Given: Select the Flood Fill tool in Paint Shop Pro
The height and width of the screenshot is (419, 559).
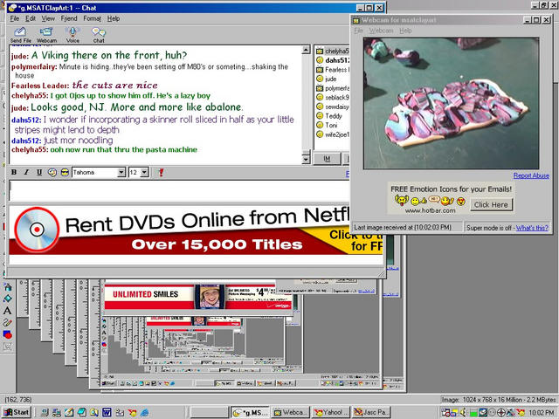Looking at the screenshot, I should pyautogui.click(x=7, y=299).
